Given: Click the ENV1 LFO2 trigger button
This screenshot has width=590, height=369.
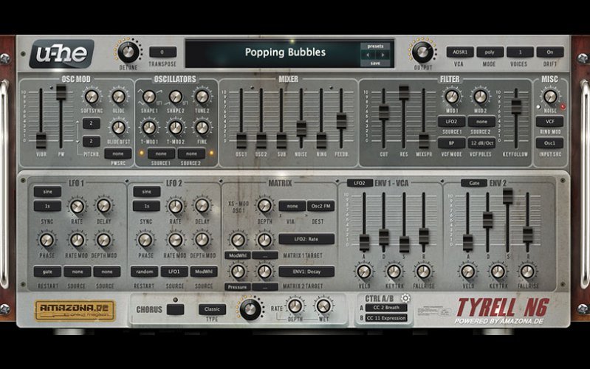Looking at the screenshot, I should (360, 183).
